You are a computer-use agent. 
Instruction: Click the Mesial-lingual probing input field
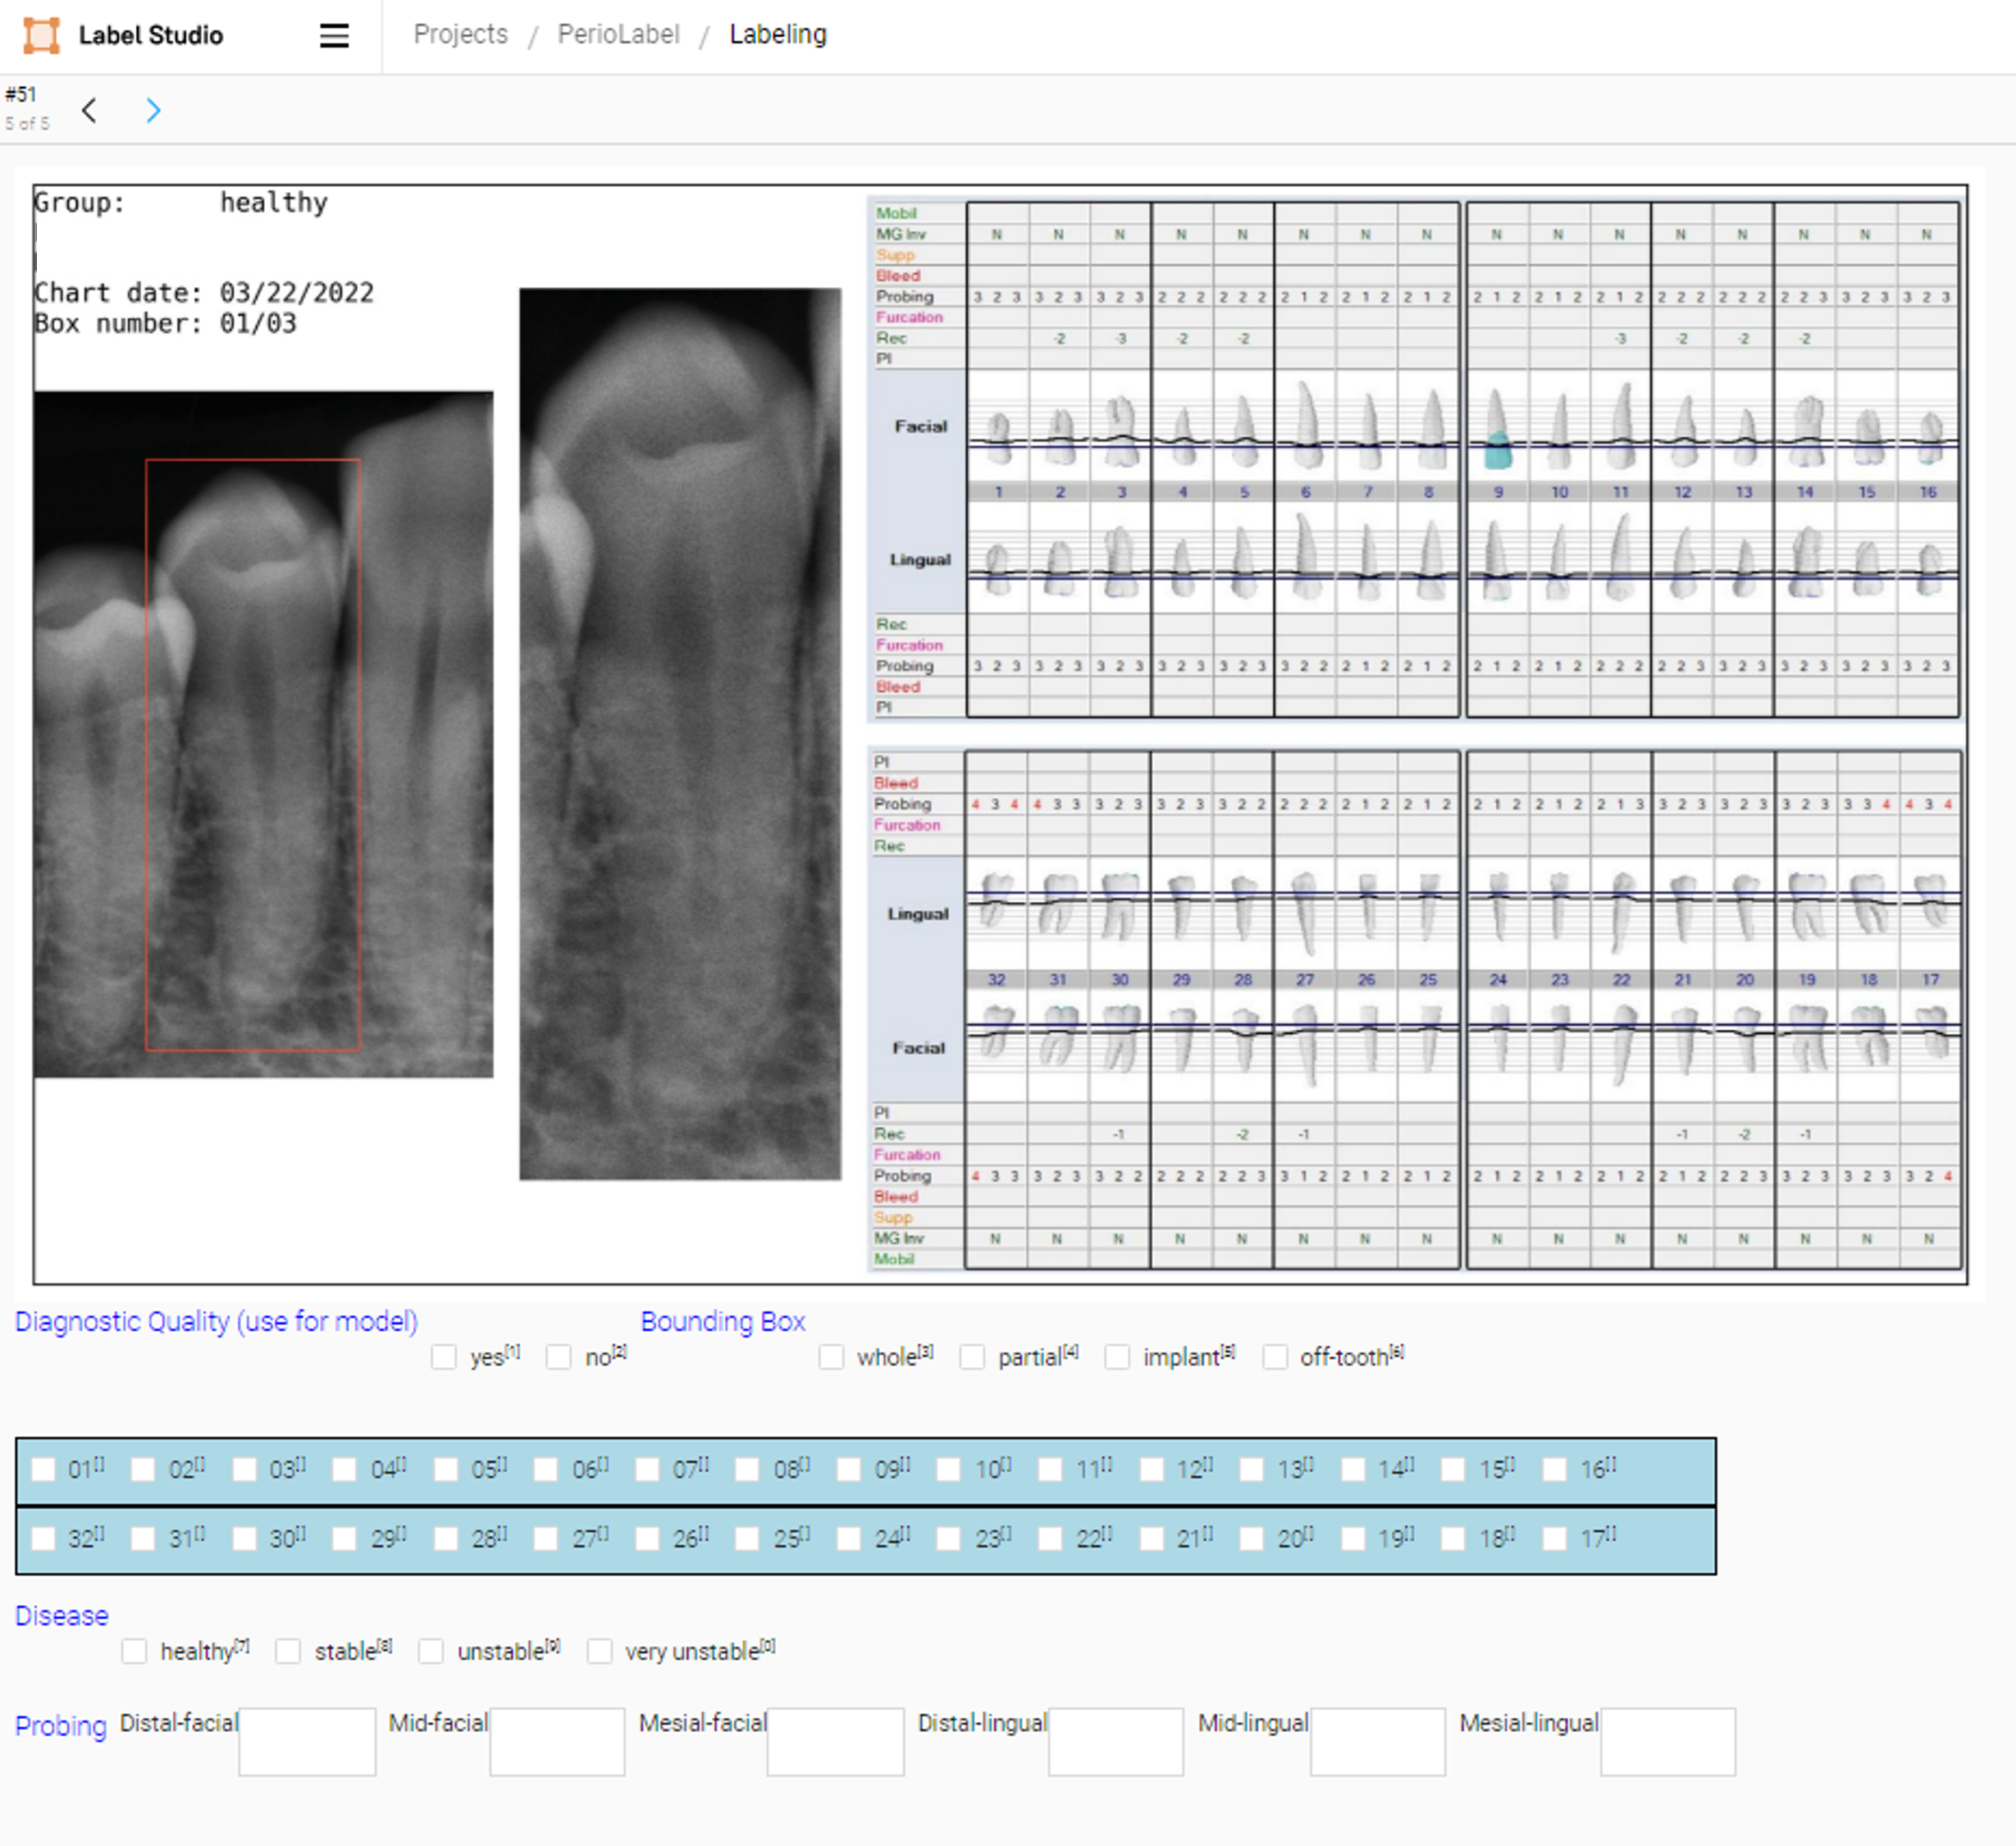coord(1667,1741)
